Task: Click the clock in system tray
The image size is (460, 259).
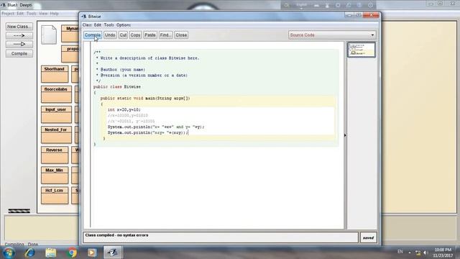Action: (x=443, y=253)
